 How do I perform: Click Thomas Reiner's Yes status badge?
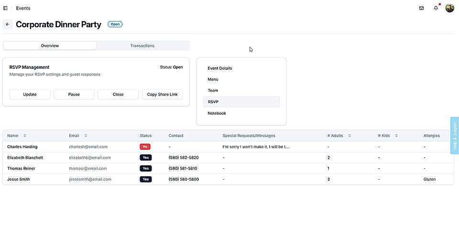point(145,169)
